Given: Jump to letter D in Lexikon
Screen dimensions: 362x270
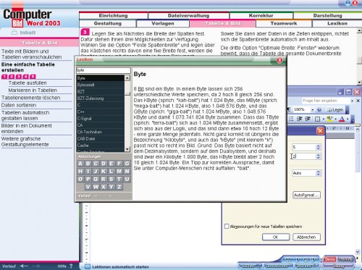Looking at the screenshot, I should pos(104,164).
